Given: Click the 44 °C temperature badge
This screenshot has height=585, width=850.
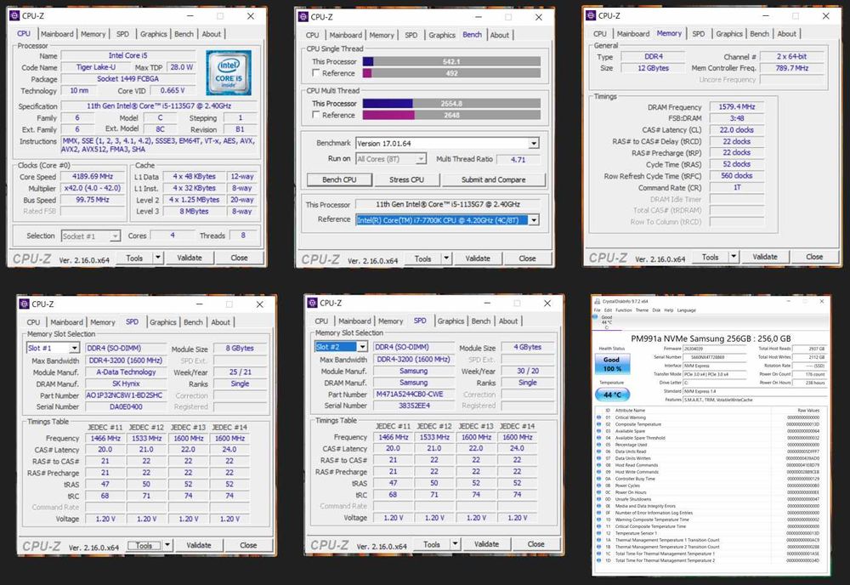Looking at the screenshot, I should click(x=611, y=395).
